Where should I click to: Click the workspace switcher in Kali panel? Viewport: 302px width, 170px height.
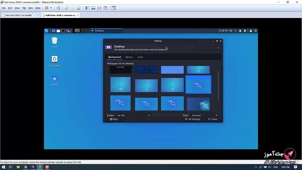click(77, 31)
